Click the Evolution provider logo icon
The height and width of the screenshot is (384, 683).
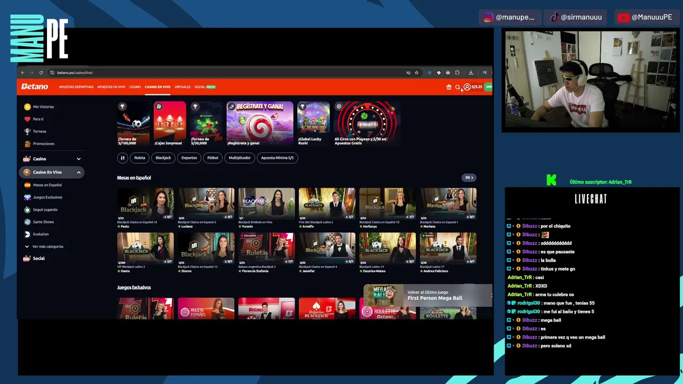coord(27,234)
